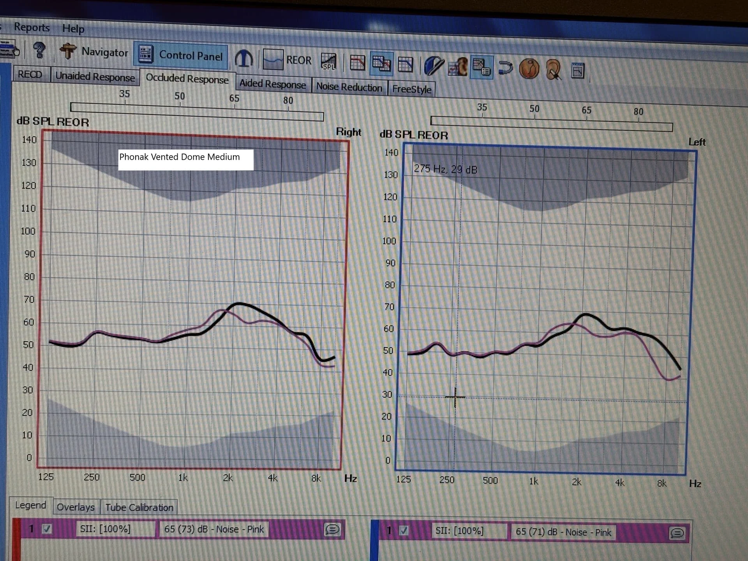
Task: Select the Legend tab
Action: (30, 505)
